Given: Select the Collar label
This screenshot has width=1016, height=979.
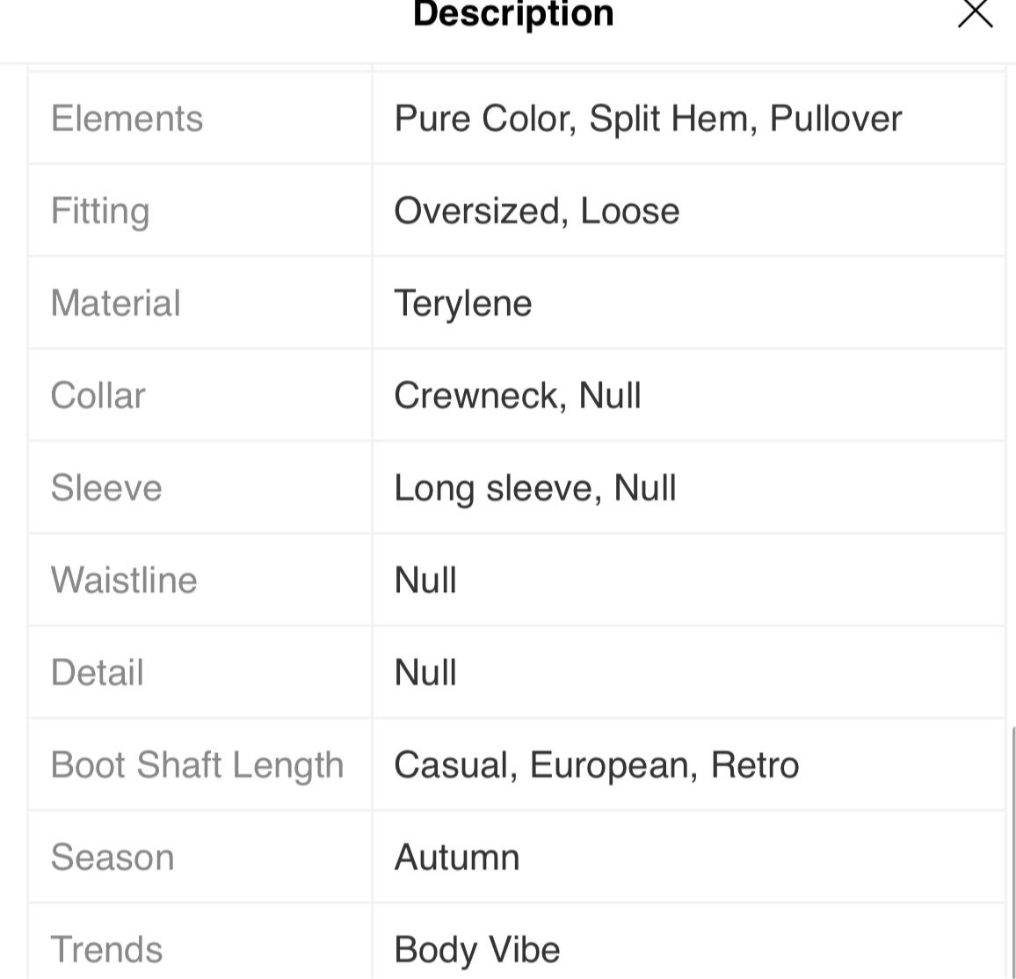Looking at the screenshot, I should click(x=98, y=396).
